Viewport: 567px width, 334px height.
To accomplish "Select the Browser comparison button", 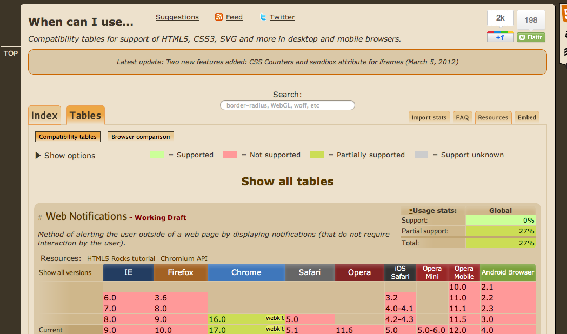I will 141,137.
